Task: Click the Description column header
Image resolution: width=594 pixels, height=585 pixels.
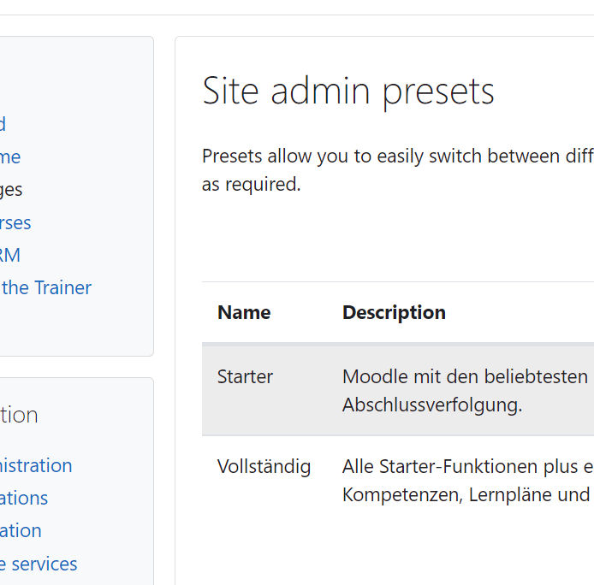Action: (x=394, y=313)
